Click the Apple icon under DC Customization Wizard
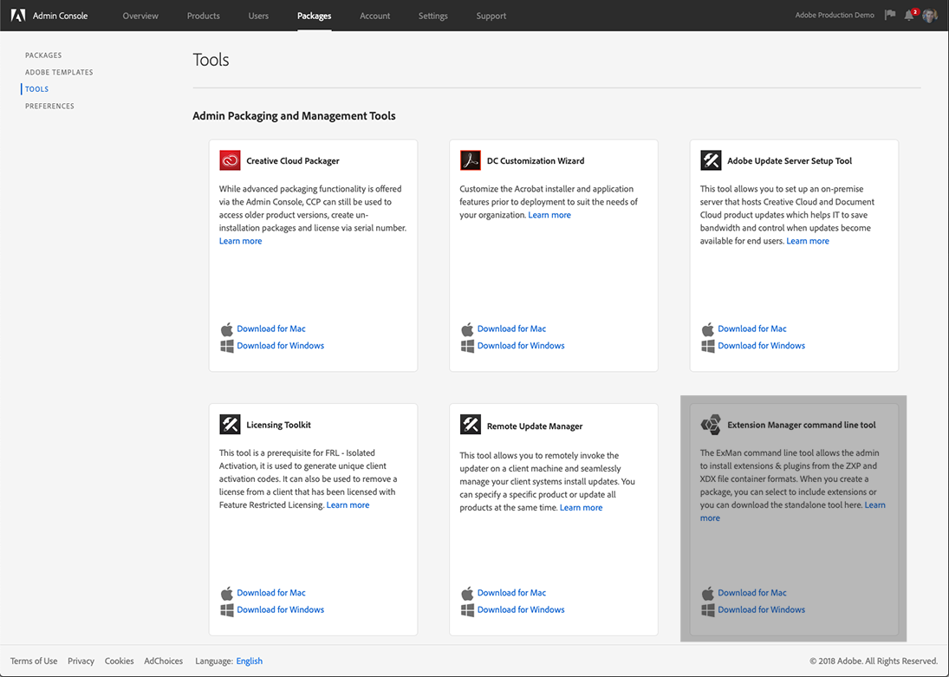The image size is (949, 677). 467,329
